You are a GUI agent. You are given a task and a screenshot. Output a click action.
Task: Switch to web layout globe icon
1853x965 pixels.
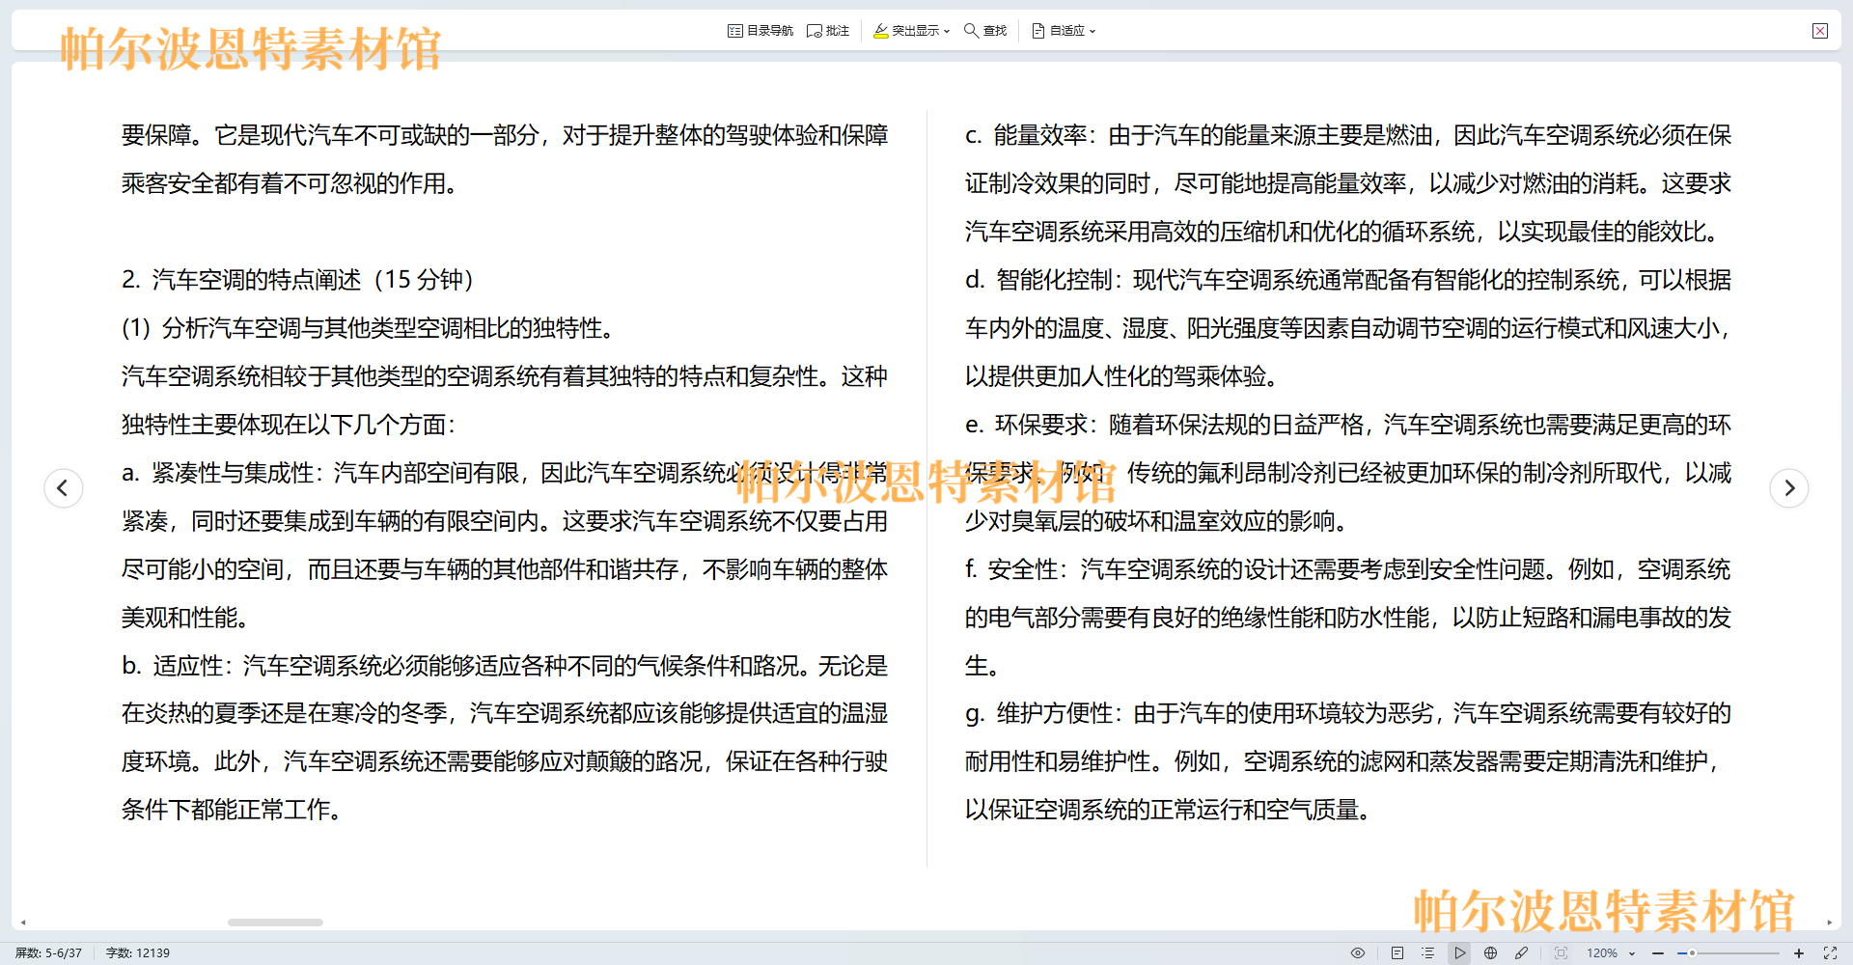click(x=1491, y=952)
